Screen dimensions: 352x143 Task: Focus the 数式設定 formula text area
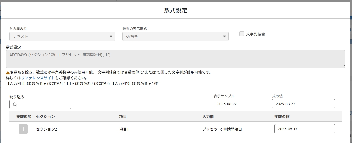tap(175, 59)
